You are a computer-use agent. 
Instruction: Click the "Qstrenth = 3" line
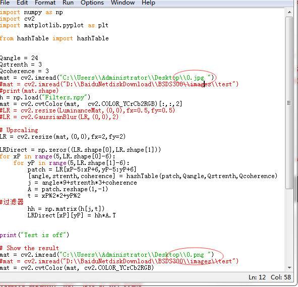pyautogui.click(x=21, y=65)
